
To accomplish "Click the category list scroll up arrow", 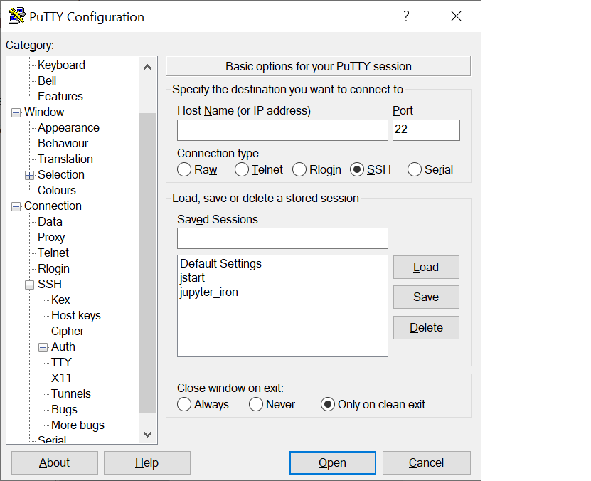I will pos(147,68).
